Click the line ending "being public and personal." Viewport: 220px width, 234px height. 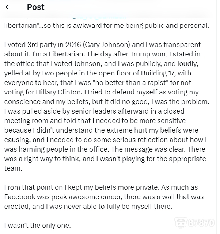pyautogui.click(x=107, y=26)
